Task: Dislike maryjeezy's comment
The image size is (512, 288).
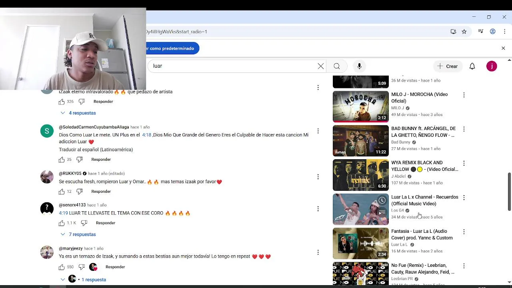Action: click(82, 267)
